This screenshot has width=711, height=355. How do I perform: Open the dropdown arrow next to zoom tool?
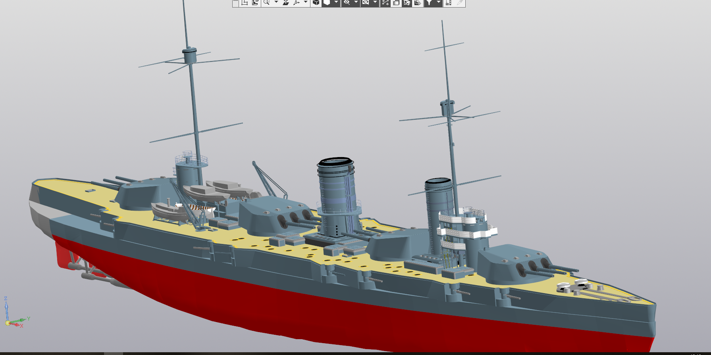click(x=276, y=2)
